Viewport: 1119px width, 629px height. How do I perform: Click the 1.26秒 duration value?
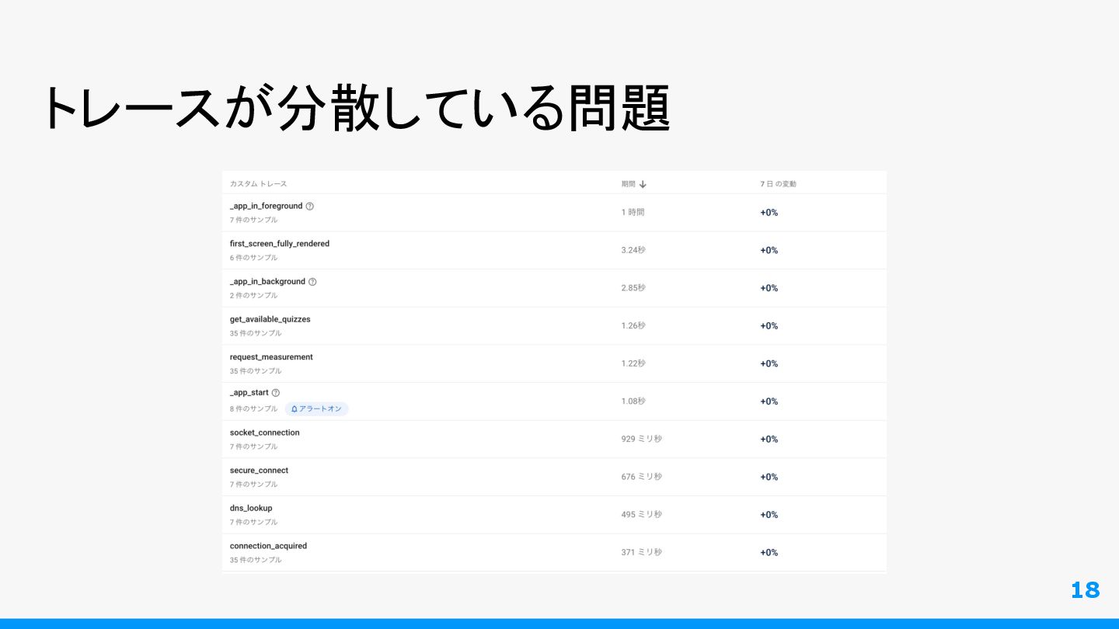pyautogui.click(x=633, y=325)
